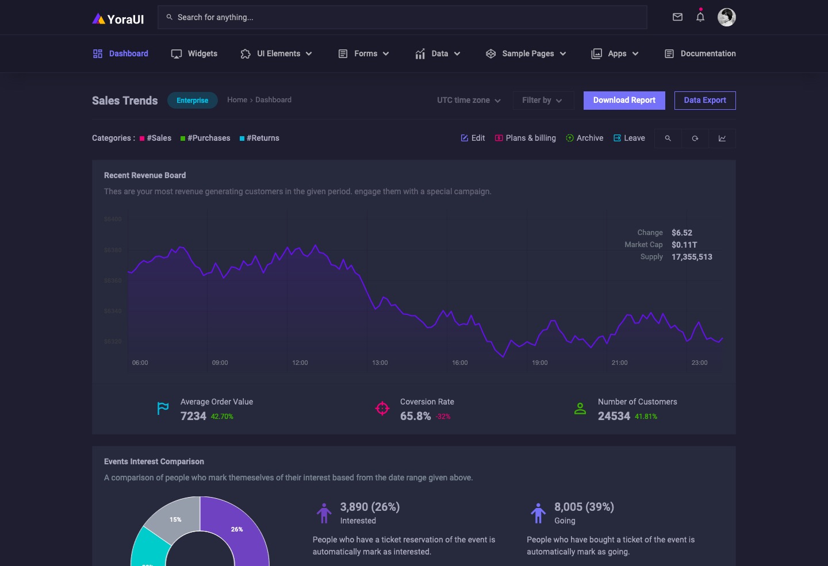Click the line chart icon button
Screen dimensions: 828x566
pos(722,138)
